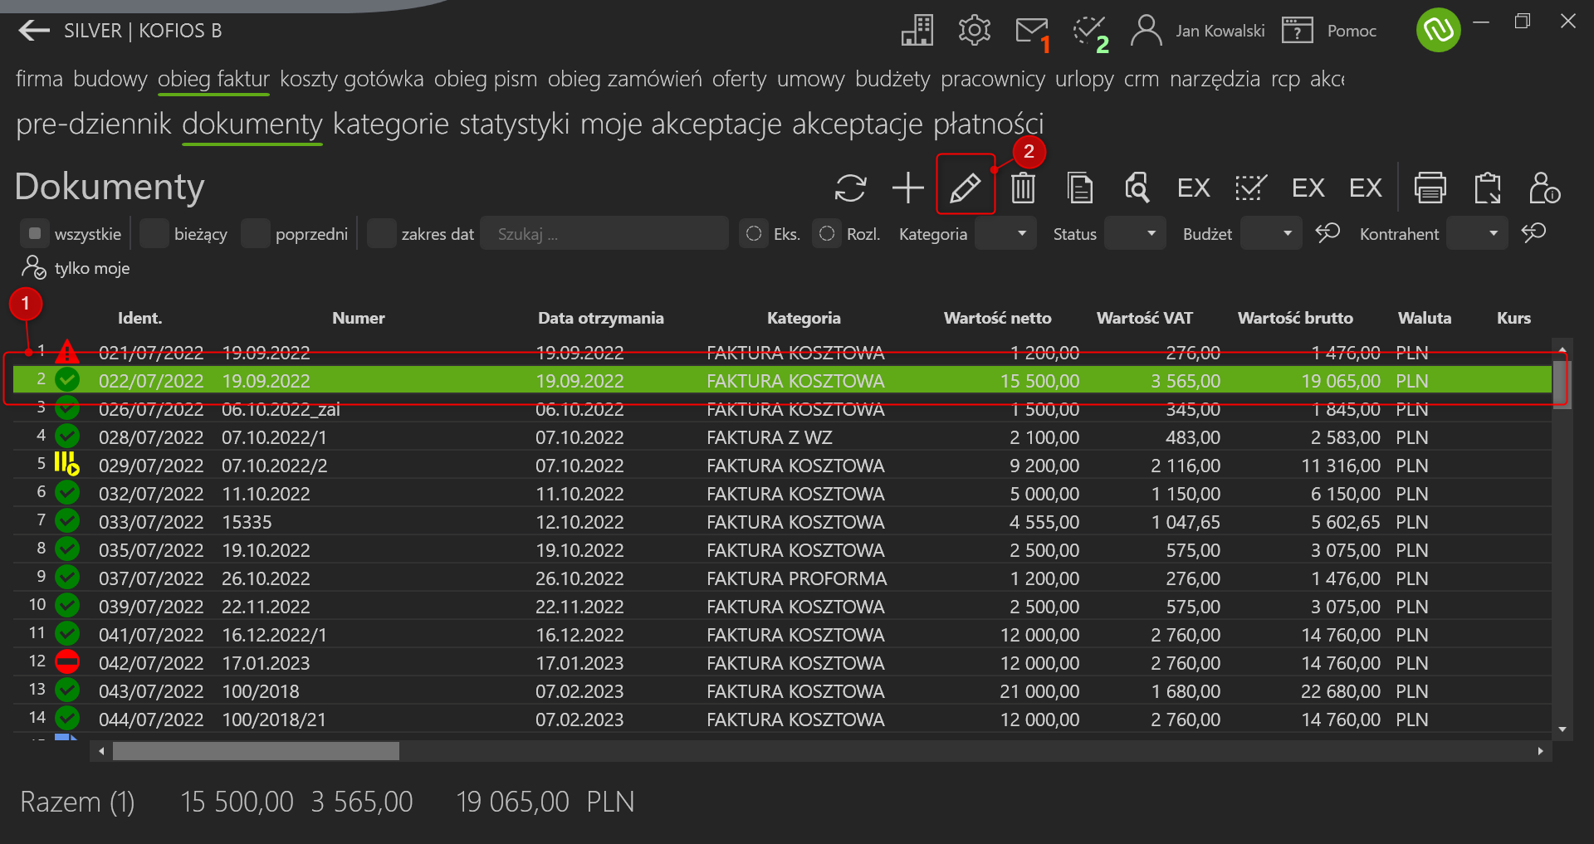Open Jan Kowalski user profile

point(1197,31)
